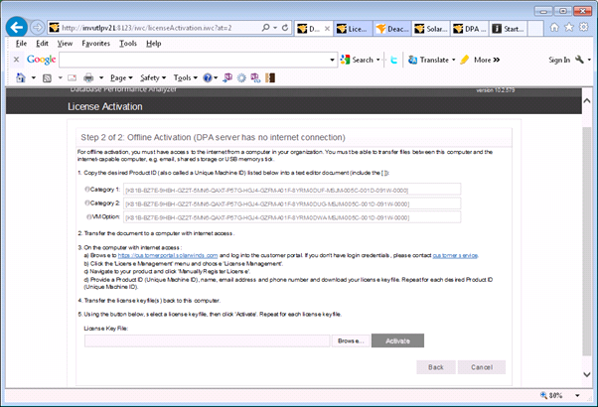Open the feeds dropdown arrow in the command bar
598x407 pixels.
(60, 77)
